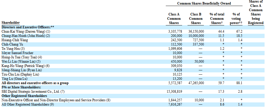Click the Shareholder column header

coord(11,23)
